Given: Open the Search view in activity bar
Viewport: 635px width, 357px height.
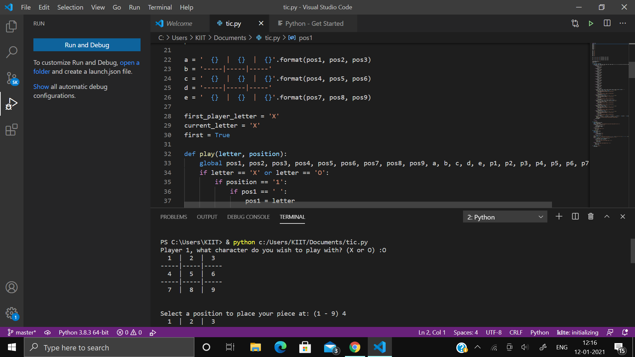Looking at the screenshot, I should (12, 52).
